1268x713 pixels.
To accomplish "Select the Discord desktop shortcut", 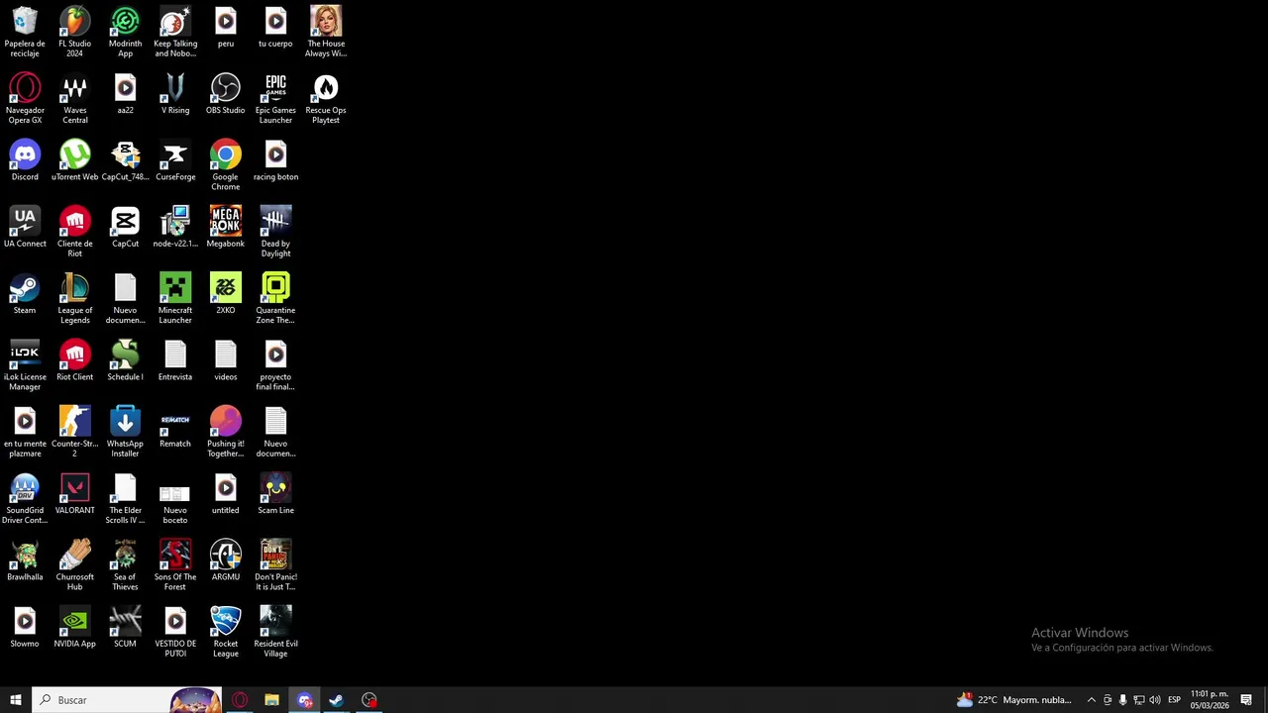I will coord(25,160).
